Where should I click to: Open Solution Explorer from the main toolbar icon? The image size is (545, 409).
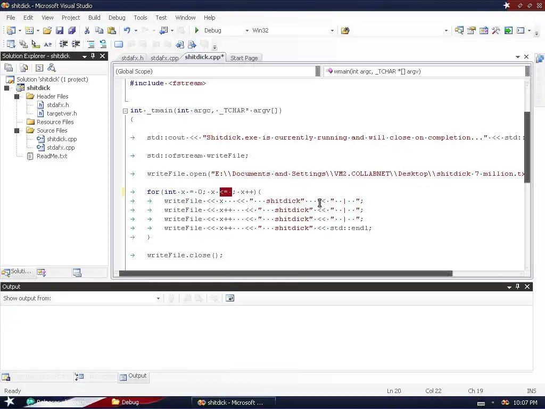[x=459, y=30]
